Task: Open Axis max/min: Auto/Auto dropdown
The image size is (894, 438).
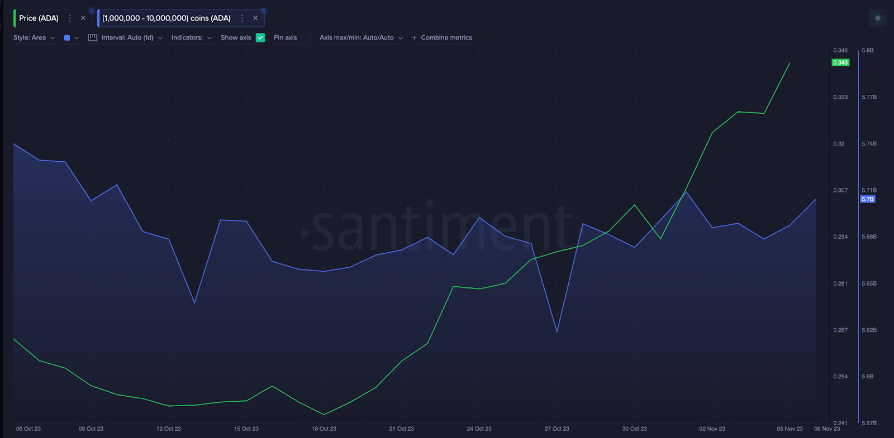Action: (x=360, y=38)
